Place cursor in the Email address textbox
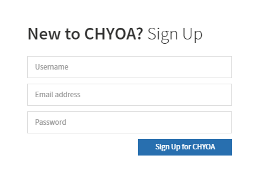257x178 pixels. 130,95
